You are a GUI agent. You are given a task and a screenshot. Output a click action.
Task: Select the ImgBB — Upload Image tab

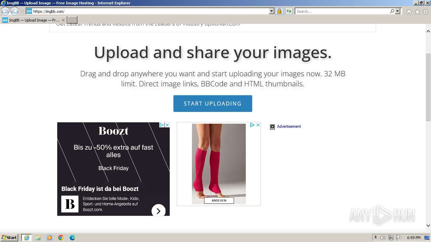pyautogui.click(x=34, y=20)
